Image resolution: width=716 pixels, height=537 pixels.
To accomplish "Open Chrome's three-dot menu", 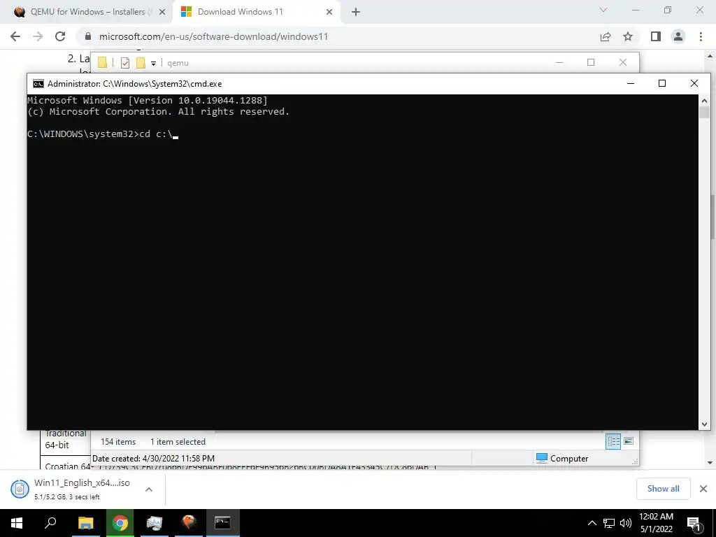I will click(x=701, y=36).
